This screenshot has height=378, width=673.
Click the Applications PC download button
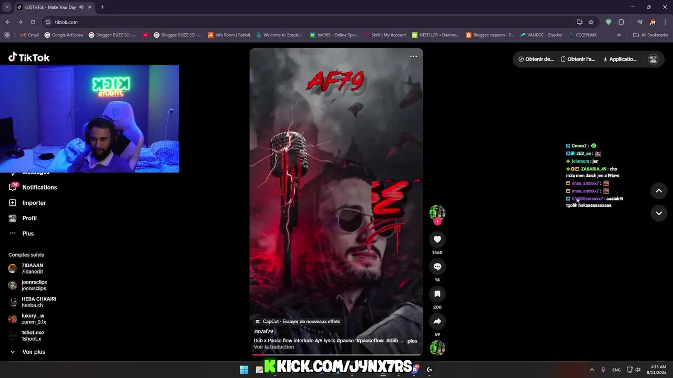620,59
